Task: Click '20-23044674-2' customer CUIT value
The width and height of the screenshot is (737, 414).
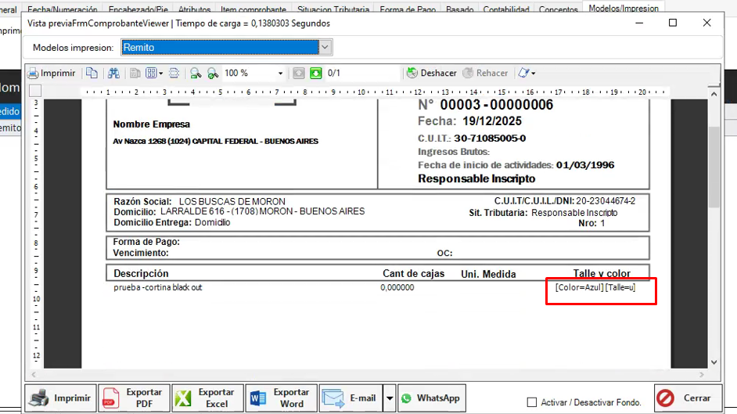Action: pos(606,201)
